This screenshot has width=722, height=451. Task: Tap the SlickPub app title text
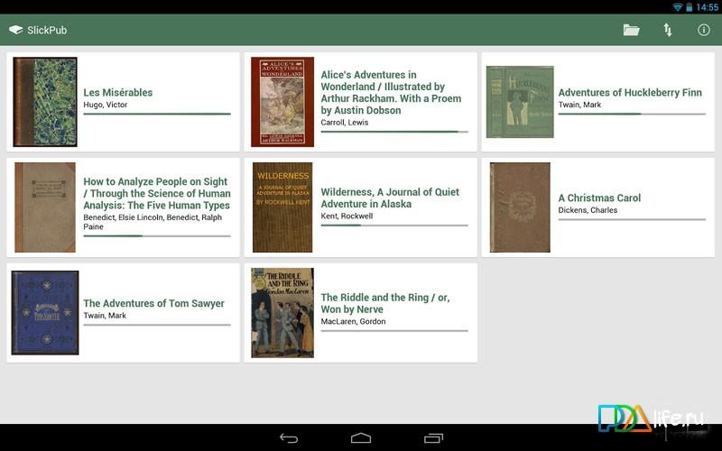tap(47, 31)
